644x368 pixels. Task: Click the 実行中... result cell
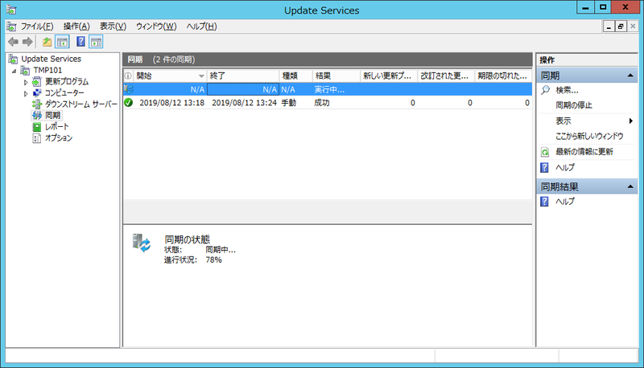click(x=329, y=89)
